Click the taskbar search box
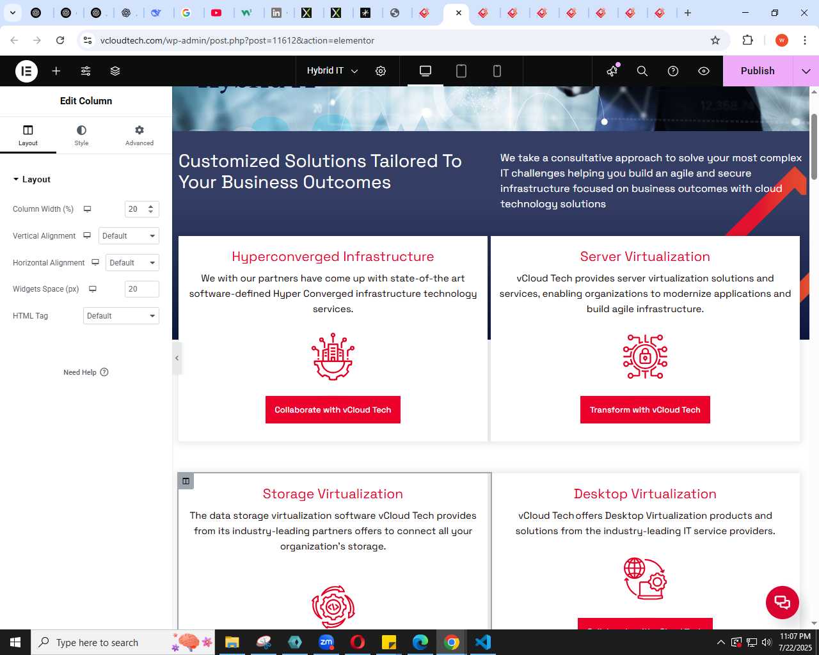 (122, 642)
